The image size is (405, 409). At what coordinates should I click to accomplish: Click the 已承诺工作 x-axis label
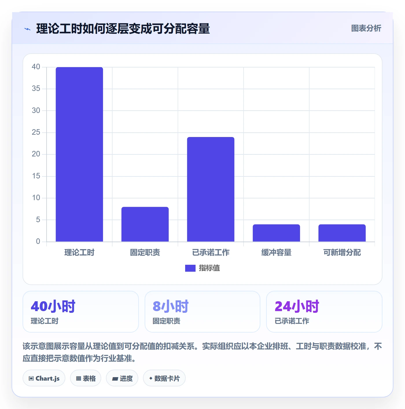pyautogui.click(x=211, y=253)
